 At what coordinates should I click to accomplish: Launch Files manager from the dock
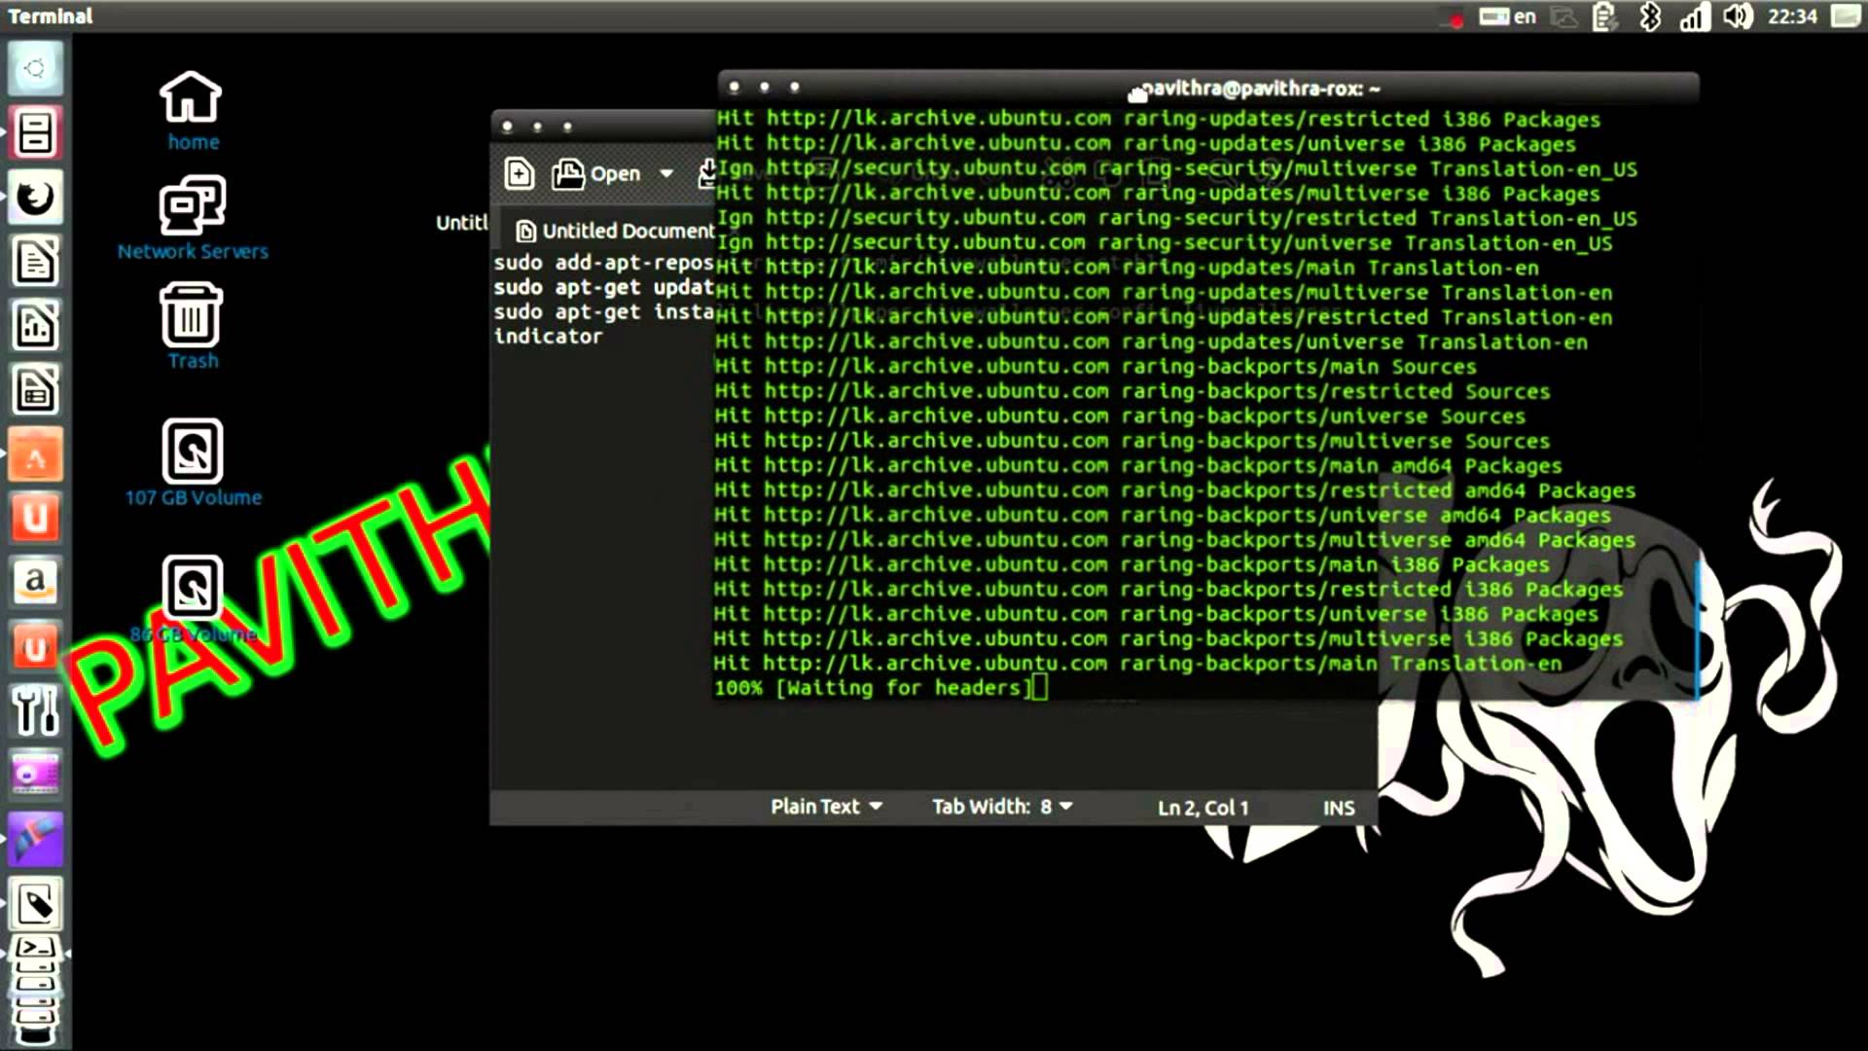tap(35, 133)
